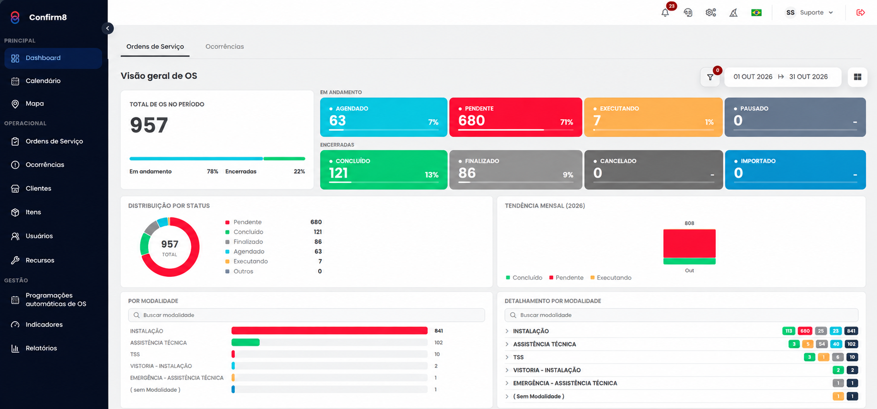Image resolution: width=877 pixels, height=409 pixels.
Task: Switch to the Ocorrências tab
Action: (x=225, y=47)
